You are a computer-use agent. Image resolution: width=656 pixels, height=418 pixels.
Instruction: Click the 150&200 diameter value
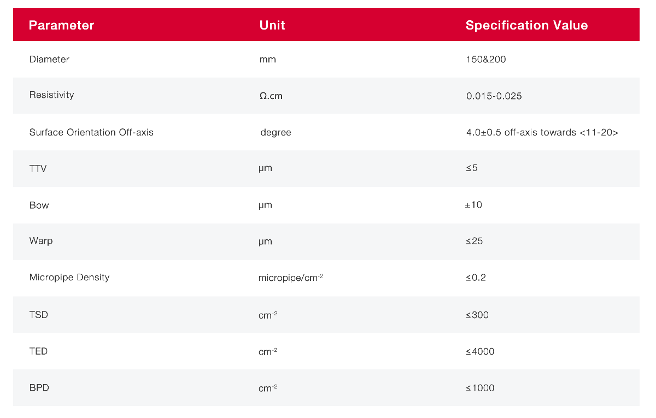tap(486, 59)
